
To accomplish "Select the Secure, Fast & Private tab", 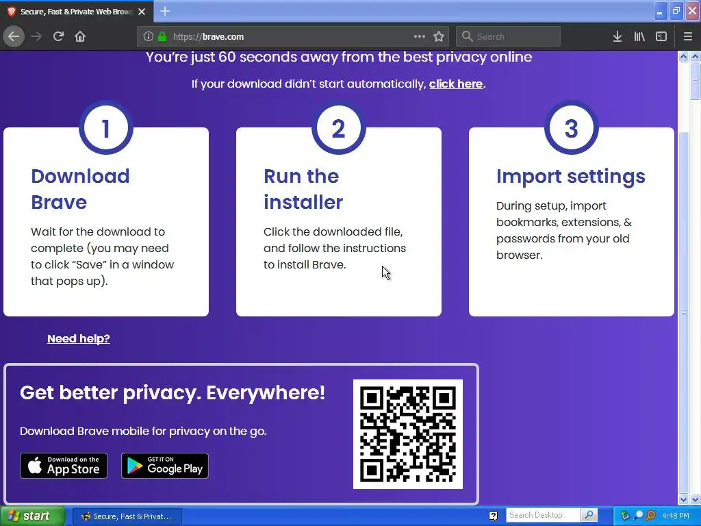I will click(x=77, y=12).
